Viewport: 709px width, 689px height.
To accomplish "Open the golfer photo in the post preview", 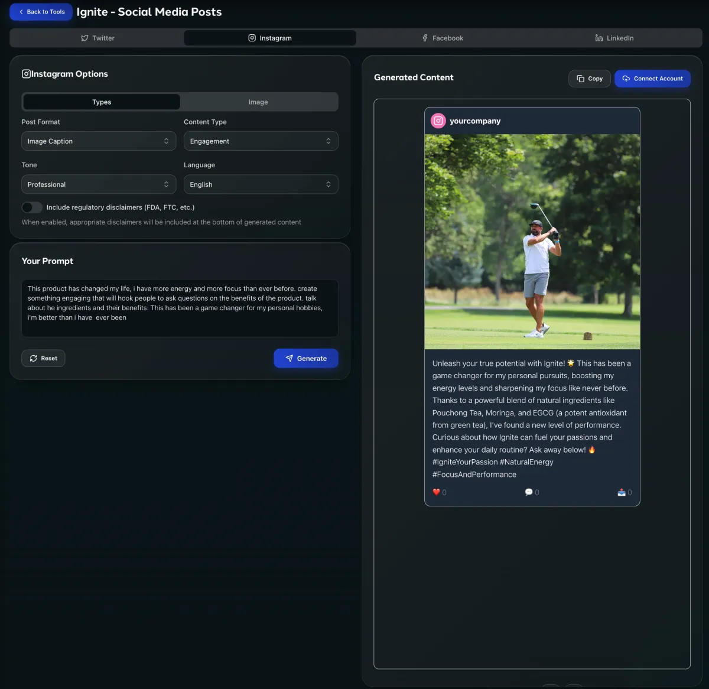I will 532,242.
